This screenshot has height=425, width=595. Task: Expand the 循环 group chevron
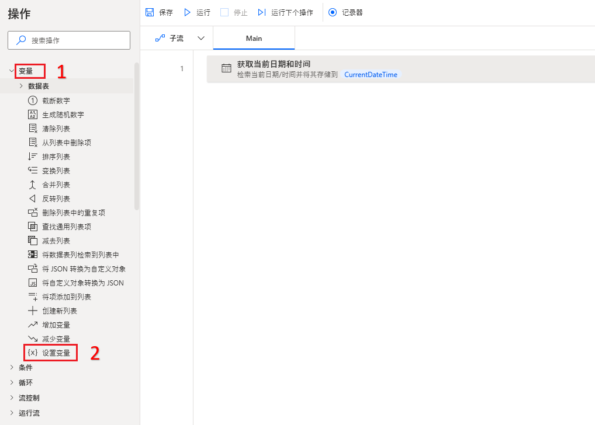[x=11, y=382]
